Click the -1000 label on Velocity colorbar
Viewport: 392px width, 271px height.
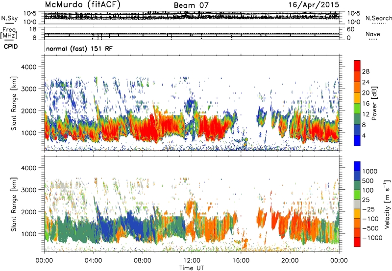pyautogui.click(x=372, y=238)
